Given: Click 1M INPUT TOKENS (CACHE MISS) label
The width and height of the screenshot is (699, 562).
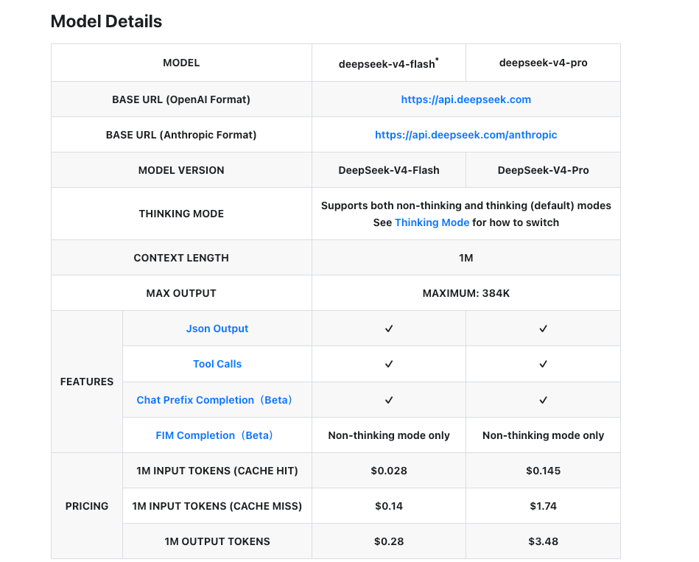Looking at the screenshot, I should tap(217, 506).
